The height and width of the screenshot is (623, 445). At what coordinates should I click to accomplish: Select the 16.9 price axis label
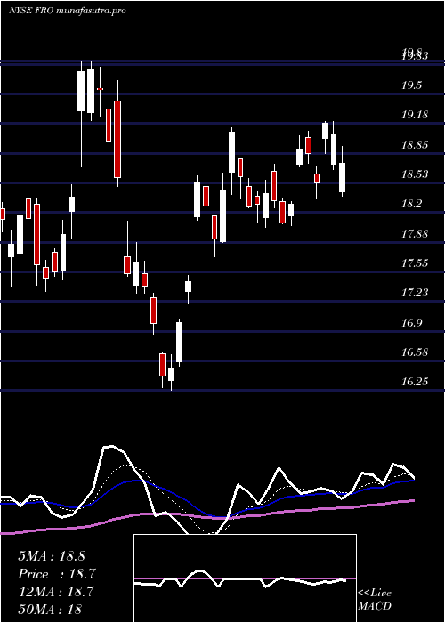[411, 322]
